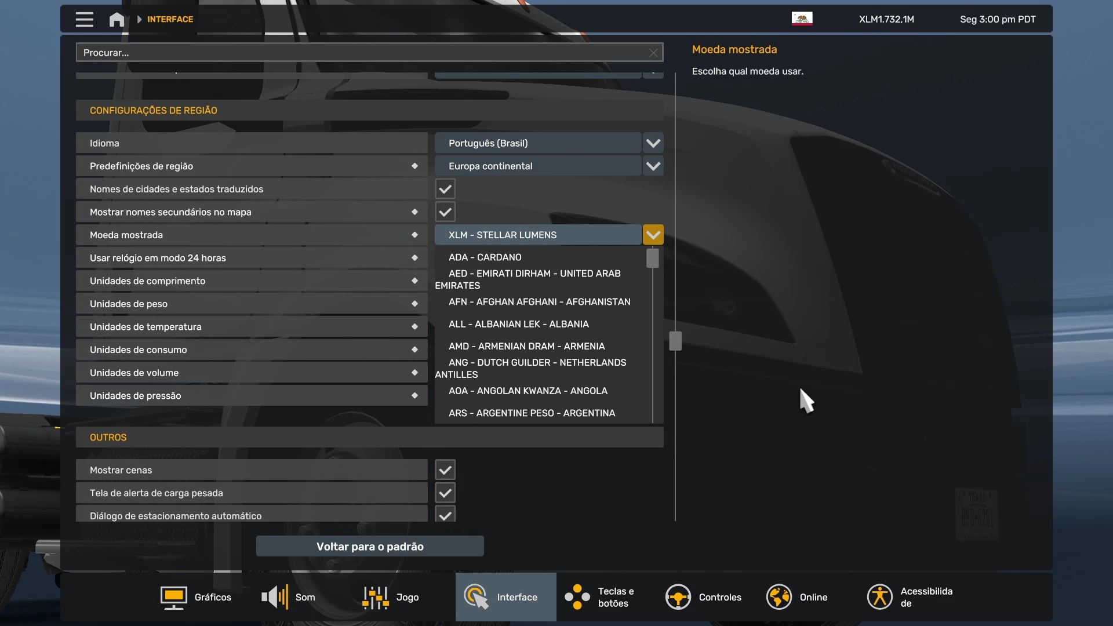Open the Idioma language dropdown
The height and width of the screenshot is (626, 1113).
point(653,143)
